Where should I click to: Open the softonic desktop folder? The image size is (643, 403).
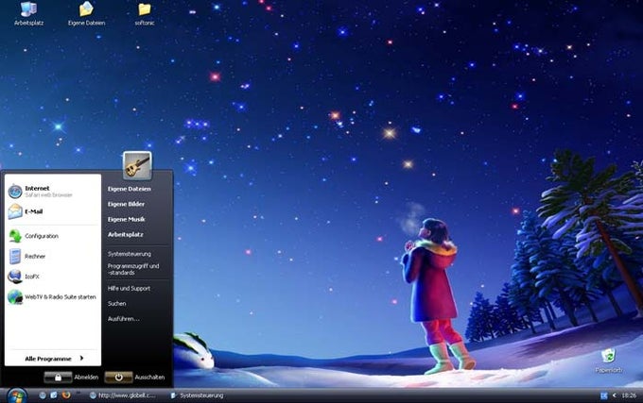145,13
